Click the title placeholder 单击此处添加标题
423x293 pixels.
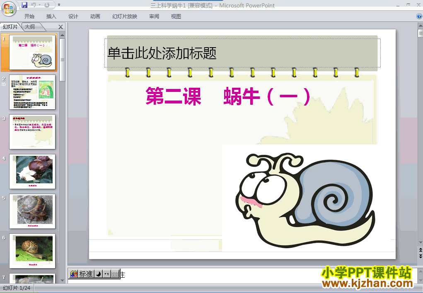242,53
